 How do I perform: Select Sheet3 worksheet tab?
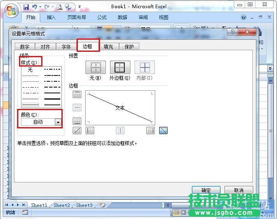pos(84,205)
